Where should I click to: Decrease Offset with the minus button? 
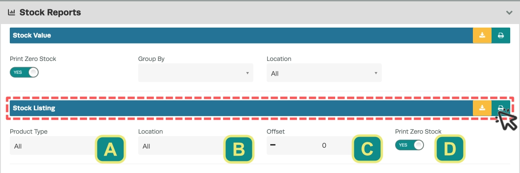pyautogui.click(x=273, y=145)
